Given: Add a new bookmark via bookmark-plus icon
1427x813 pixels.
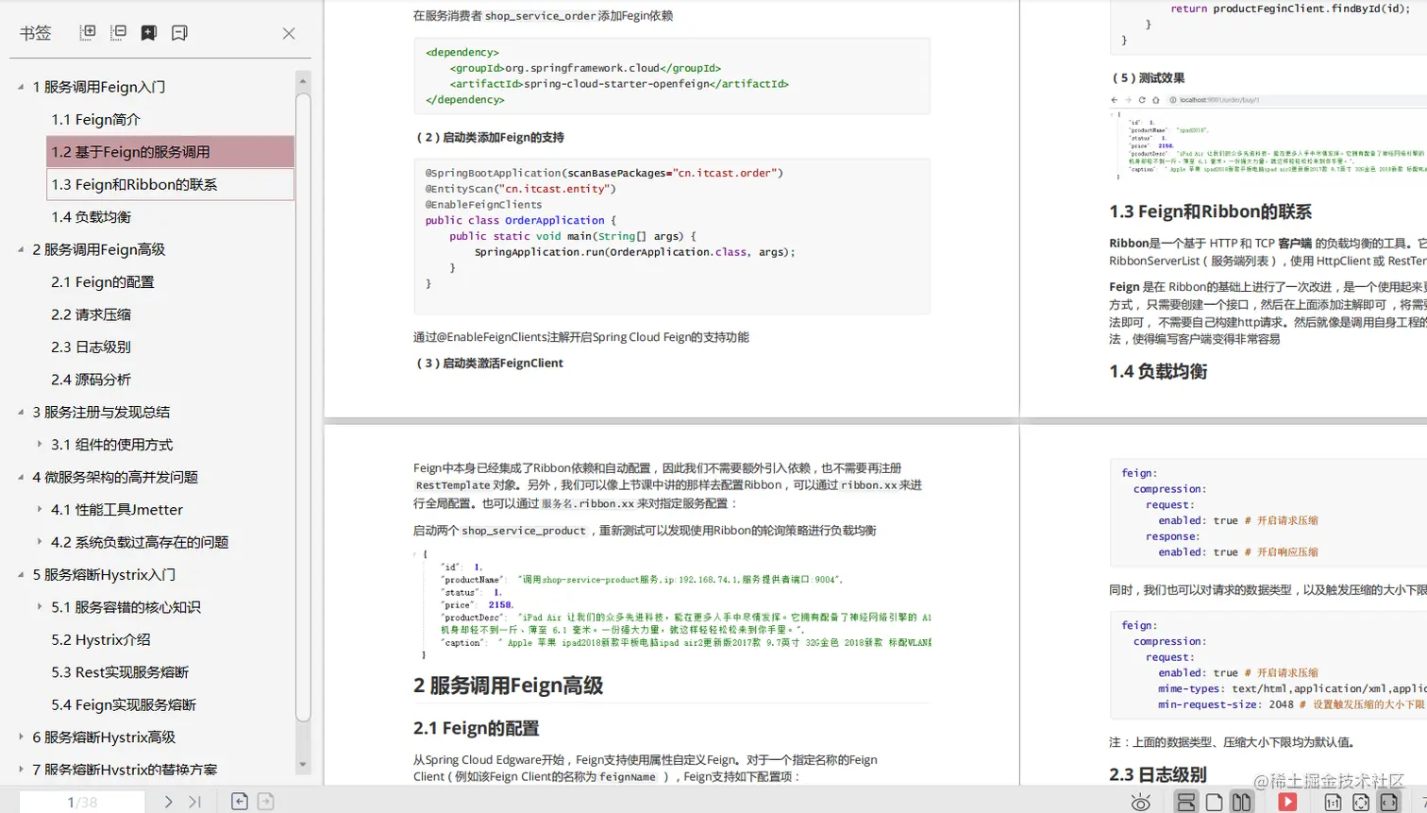Looking at the screenshot, I should pos(148,32).
